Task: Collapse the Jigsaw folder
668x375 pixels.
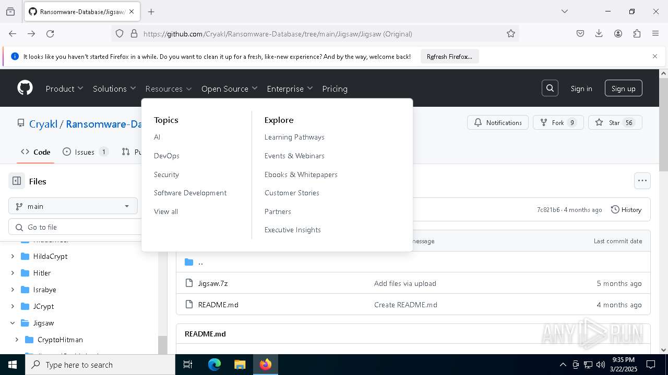Action: pyautogui.click(x=13, y=323)
